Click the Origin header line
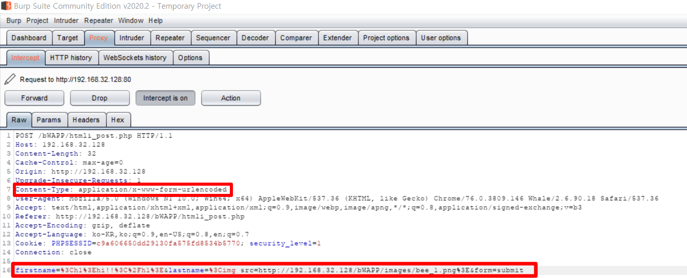687x278 pixels. (81, 171)
